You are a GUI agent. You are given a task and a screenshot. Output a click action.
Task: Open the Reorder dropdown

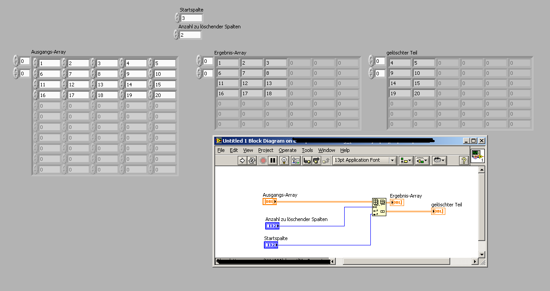439,160
